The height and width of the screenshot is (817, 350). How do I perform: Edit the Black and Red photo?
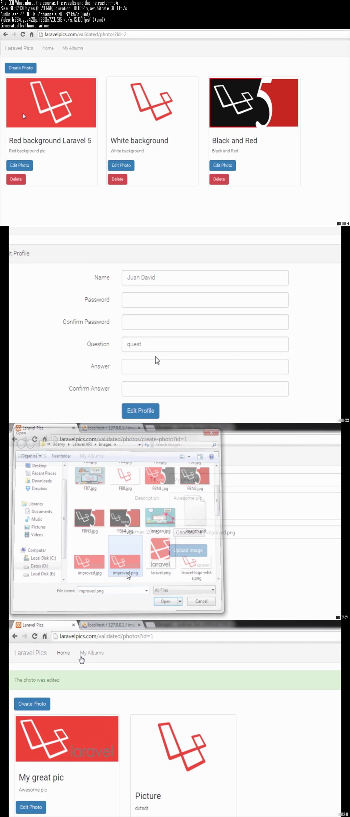(223, 165)
